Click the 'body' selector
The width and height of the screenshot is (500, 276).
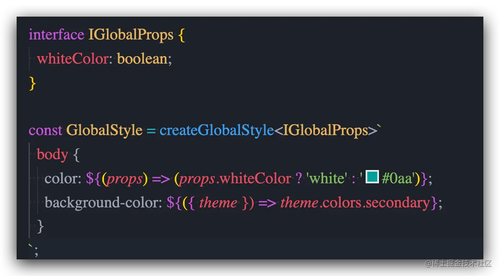52,154
